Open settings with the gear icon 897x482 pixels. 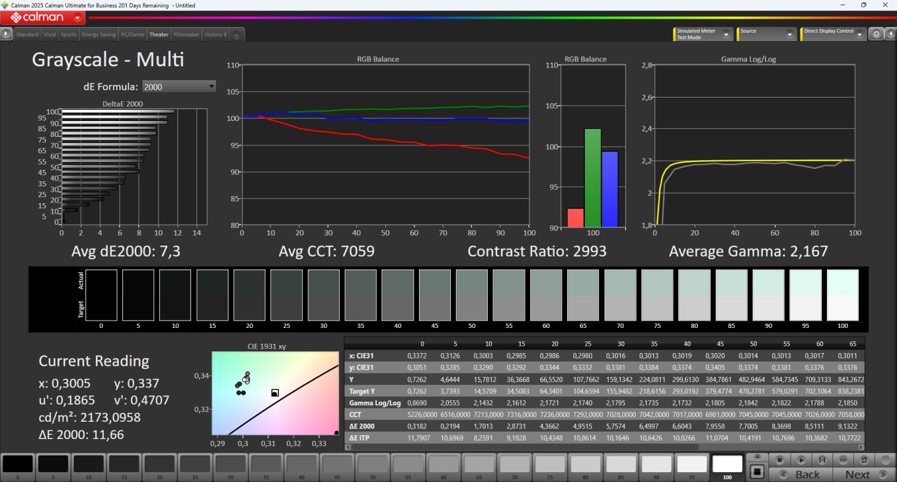tap(877, 34)
